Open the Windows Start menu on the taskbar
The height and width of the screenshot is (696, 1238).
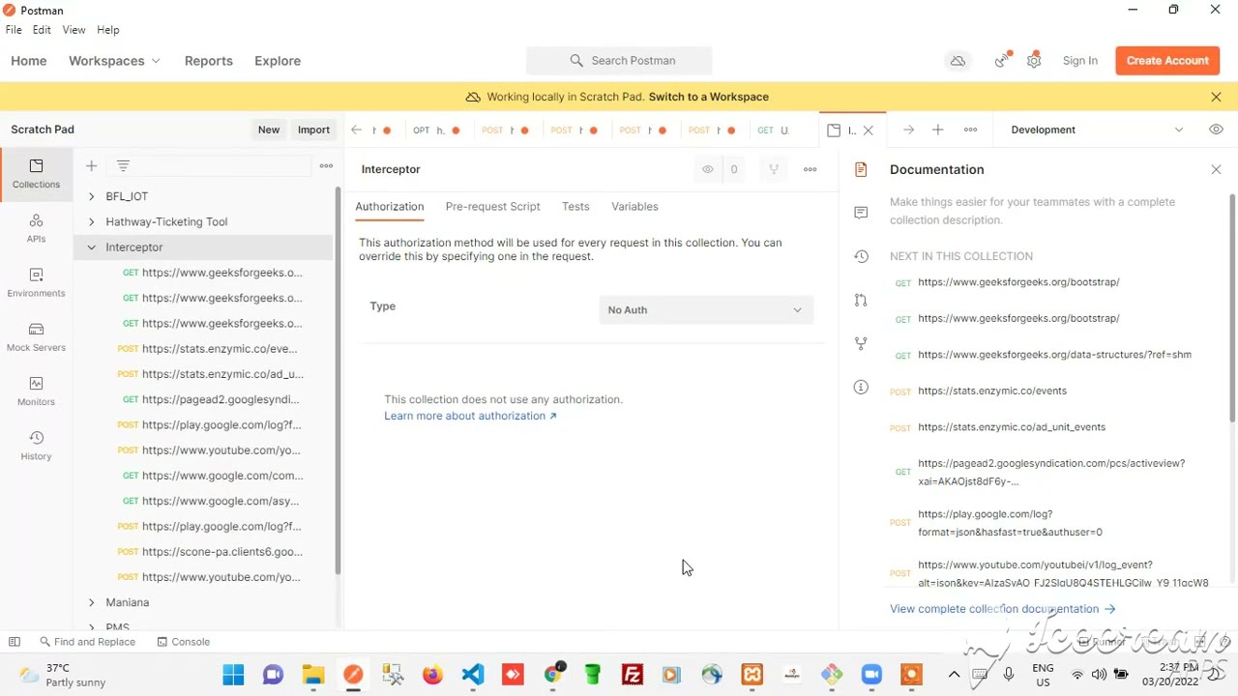point(233,675)
